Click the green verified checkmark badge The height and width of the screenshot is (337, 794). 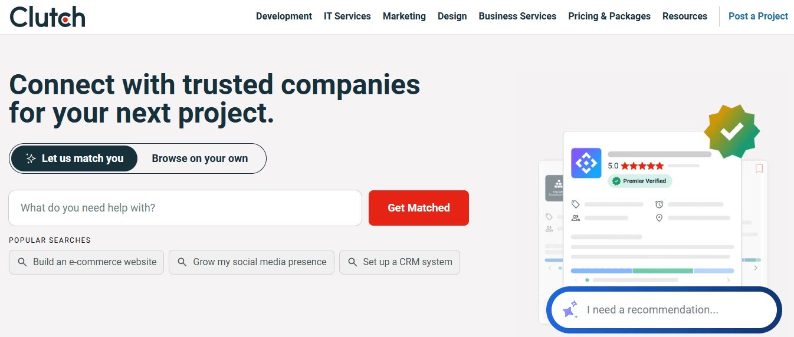(732, 132)
